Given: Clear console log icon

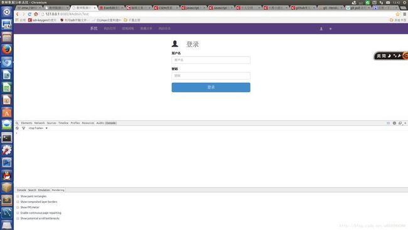Looking at the screenshot, I should 17,128.
